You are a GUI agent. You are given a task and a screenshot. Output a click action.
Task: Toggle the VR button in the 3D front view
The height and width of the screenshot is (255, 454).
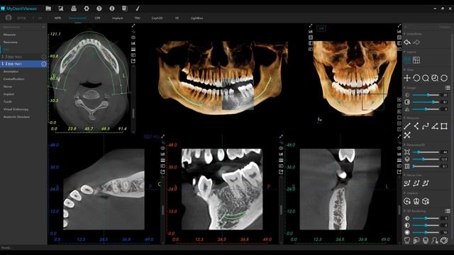coord(321,28)
